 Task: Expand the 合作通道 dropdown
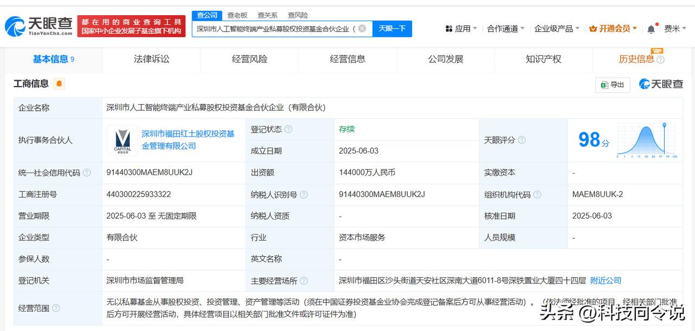pos(506,29)
